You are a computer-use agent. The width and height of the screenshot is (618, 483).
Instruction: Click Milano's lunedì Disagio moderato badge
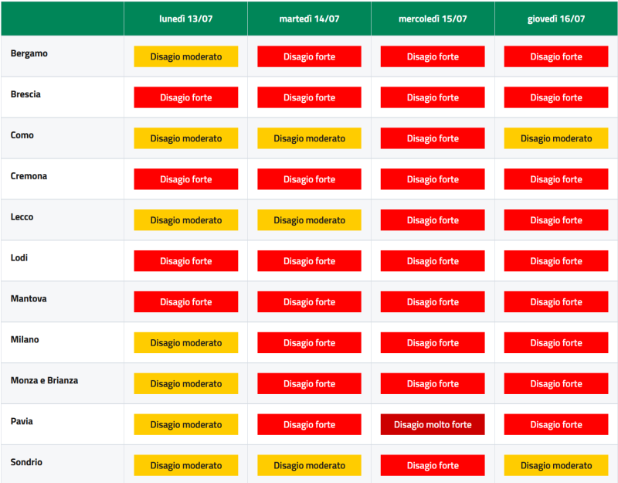(x=186, y=343)
